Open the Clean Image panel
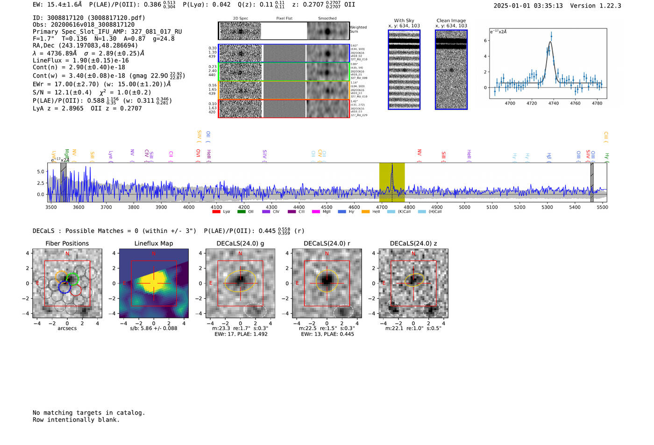This screenshot has height=445, width=654. [x=451, y=70]
